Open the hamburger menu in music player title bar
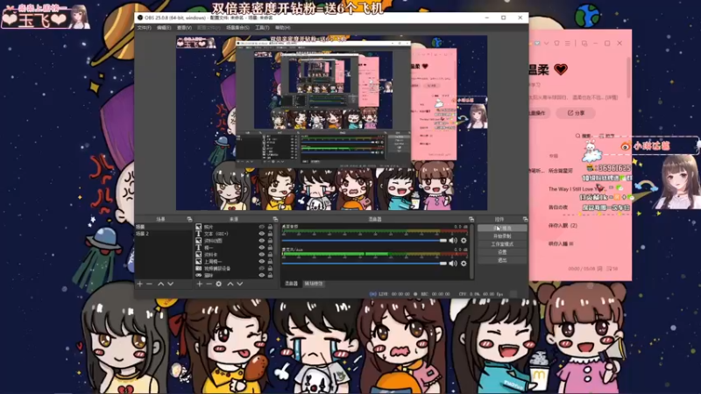 [567, 43]
